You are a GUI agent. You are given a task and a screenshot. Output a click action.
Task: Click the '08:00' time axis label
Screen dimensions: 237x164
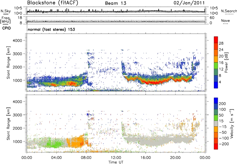(86, 158)
